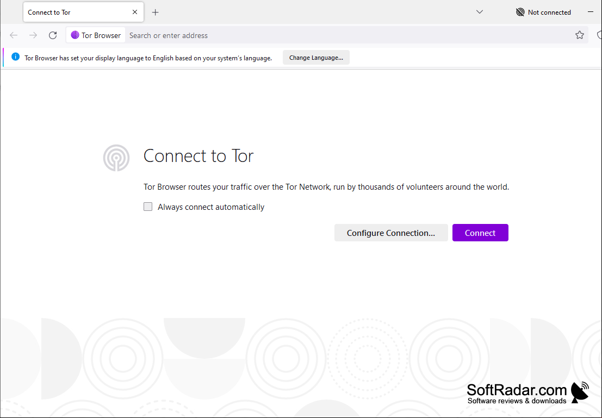
Task: Click the Always connect automatically label text
Action: click(x=211, y=207)
